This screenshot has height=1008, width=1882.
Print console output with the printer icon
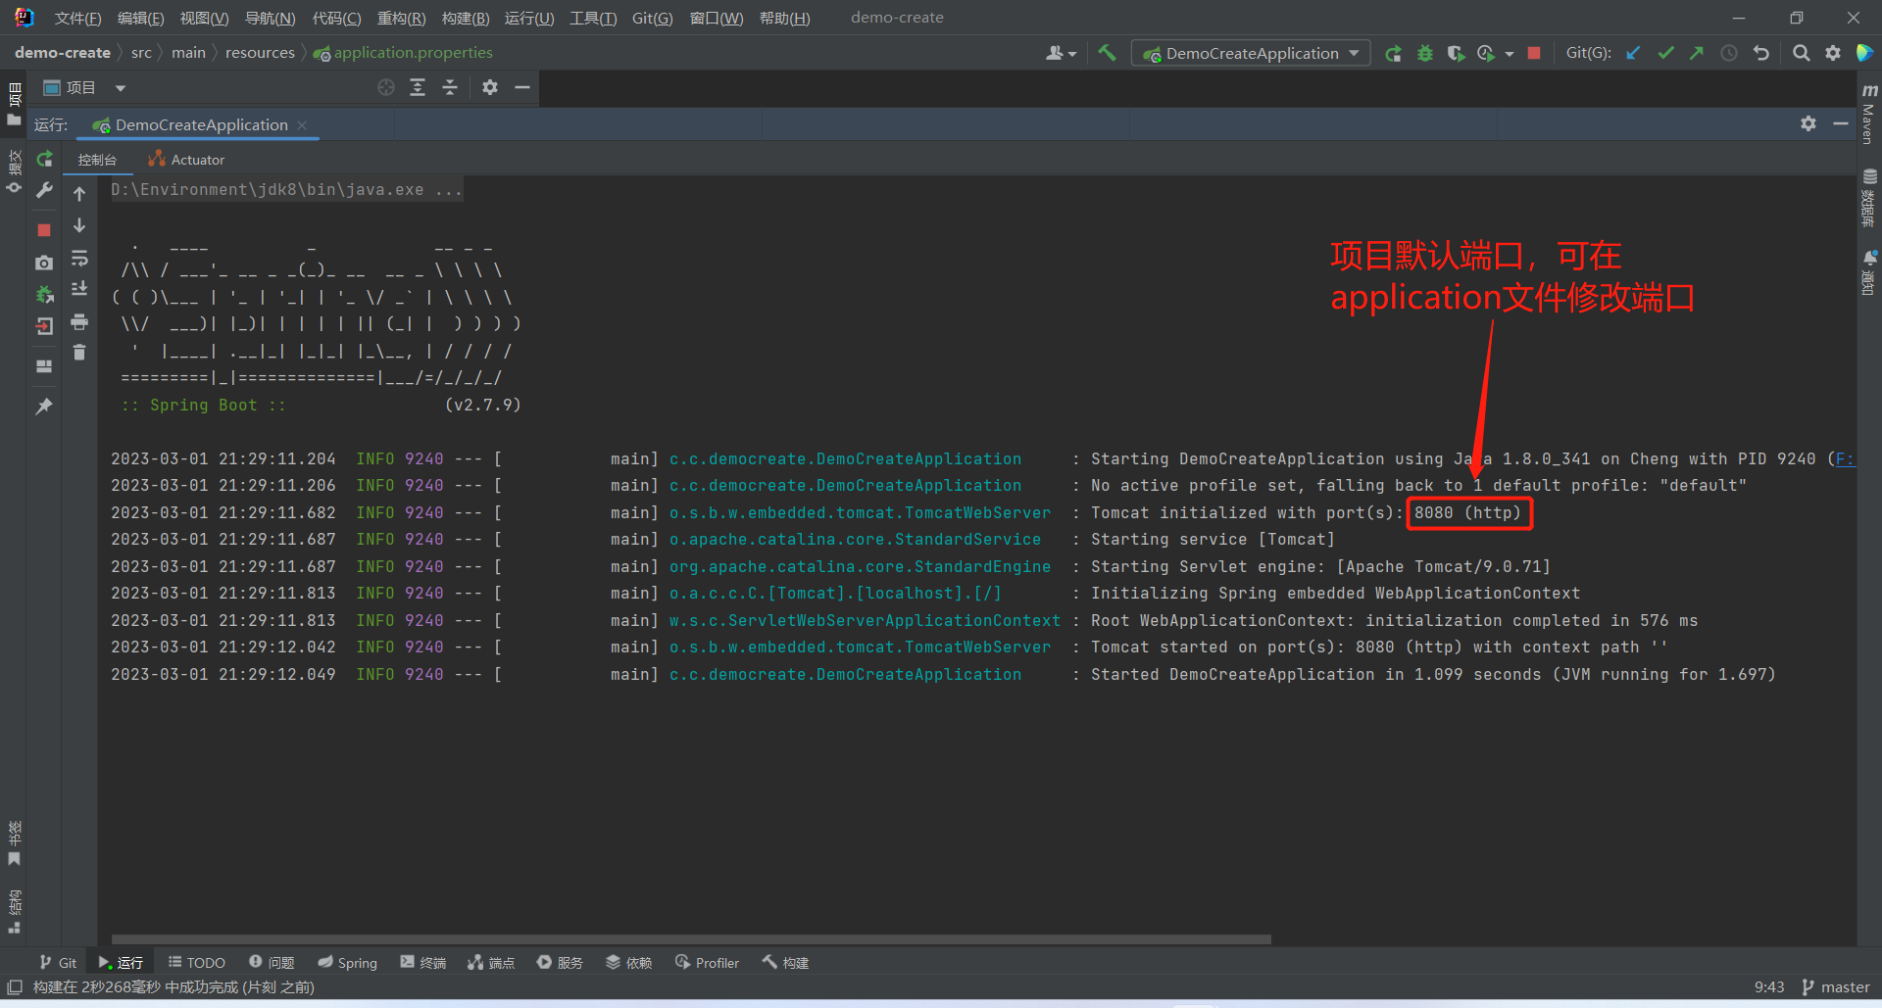[x=79, y=321]
